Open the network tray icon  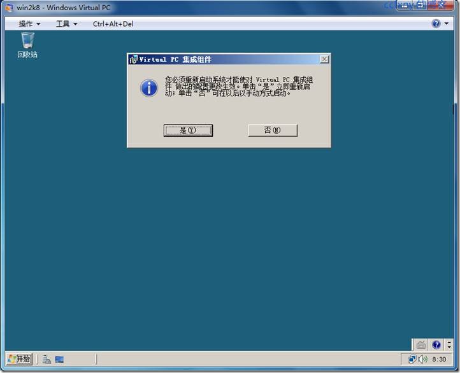412,359
